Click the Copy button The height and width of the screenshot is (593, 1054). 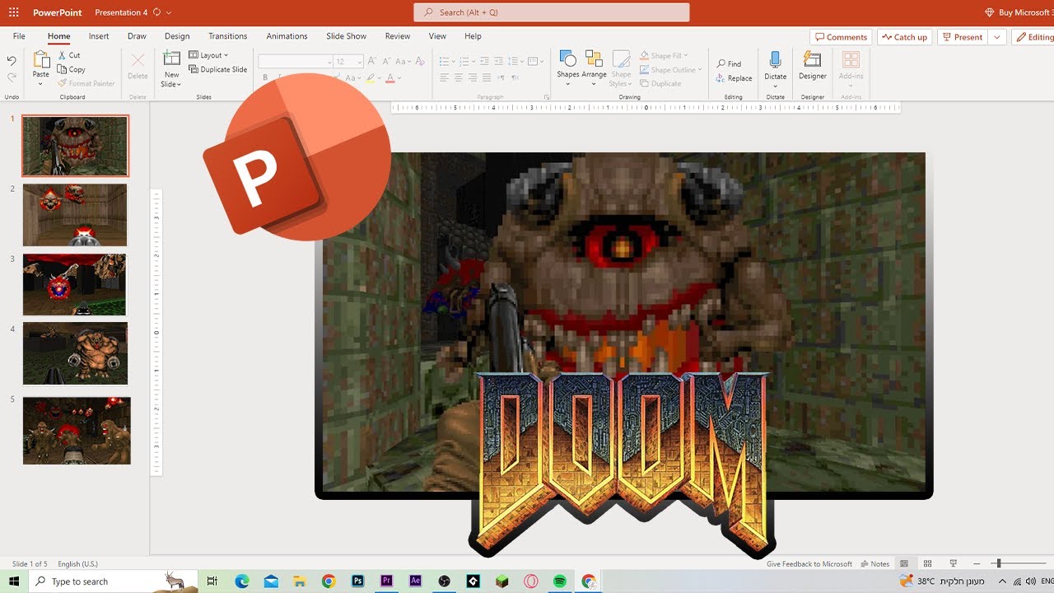click(x=71, y=69)
